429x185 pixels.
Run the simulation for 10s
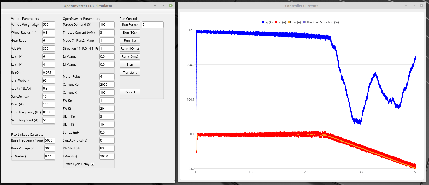pyautogui.click(x=130, y=33)
